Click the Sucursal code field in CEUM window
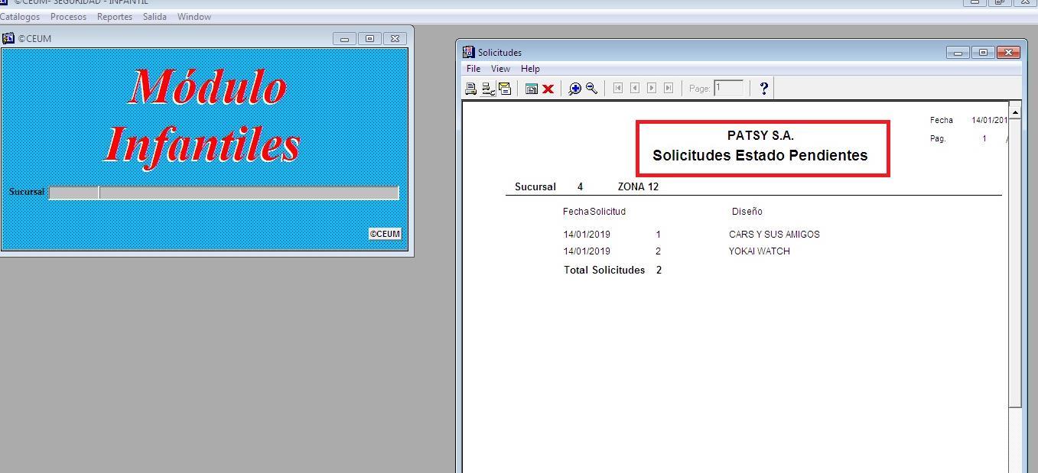 (x=74, y=193)
